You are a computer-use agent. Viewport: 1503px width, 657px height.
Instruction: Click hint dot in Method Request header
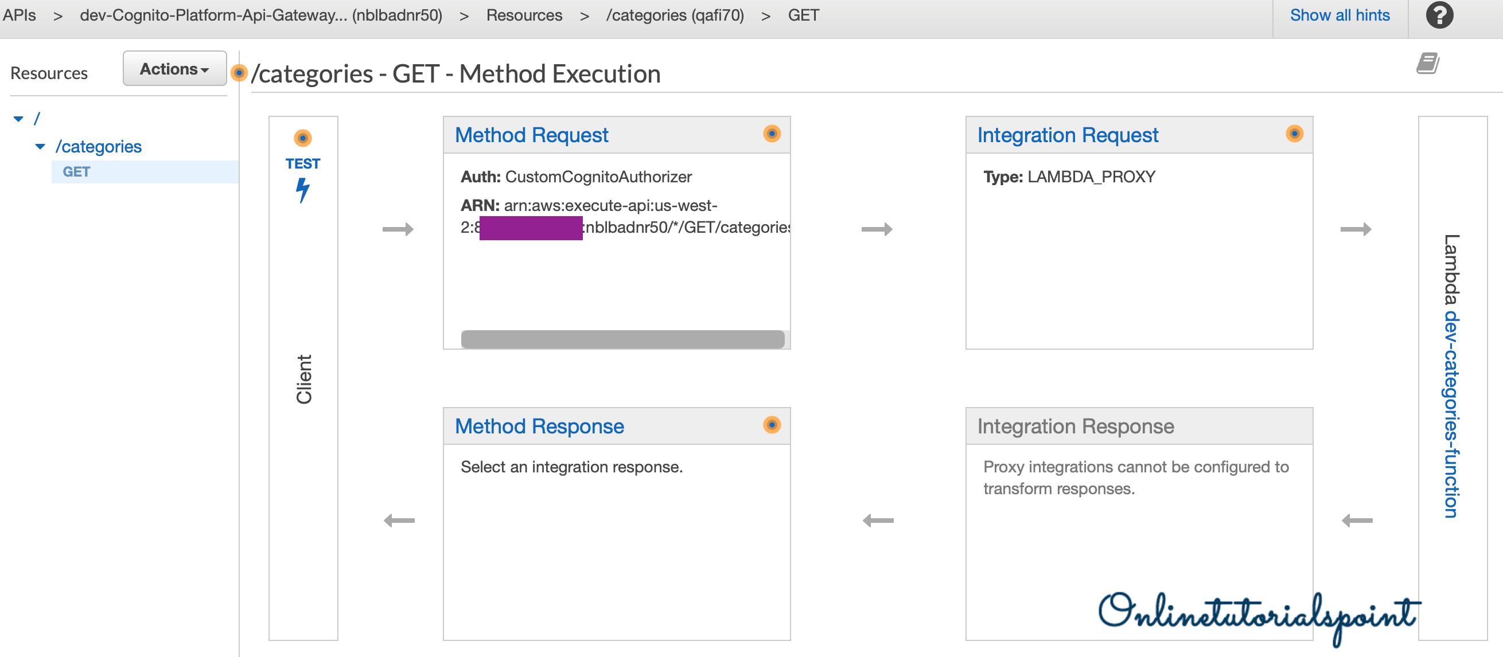[772, 134]
